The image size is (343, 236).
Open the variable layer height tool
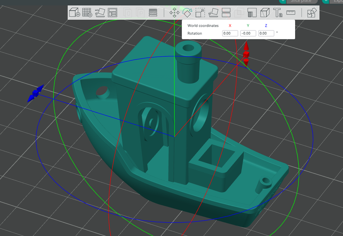click(153, 13)
